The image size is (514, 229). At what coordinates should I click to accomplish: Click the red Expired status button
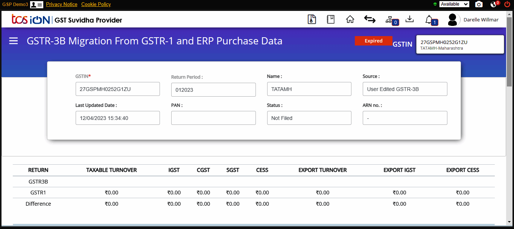(x=374, y=41)
